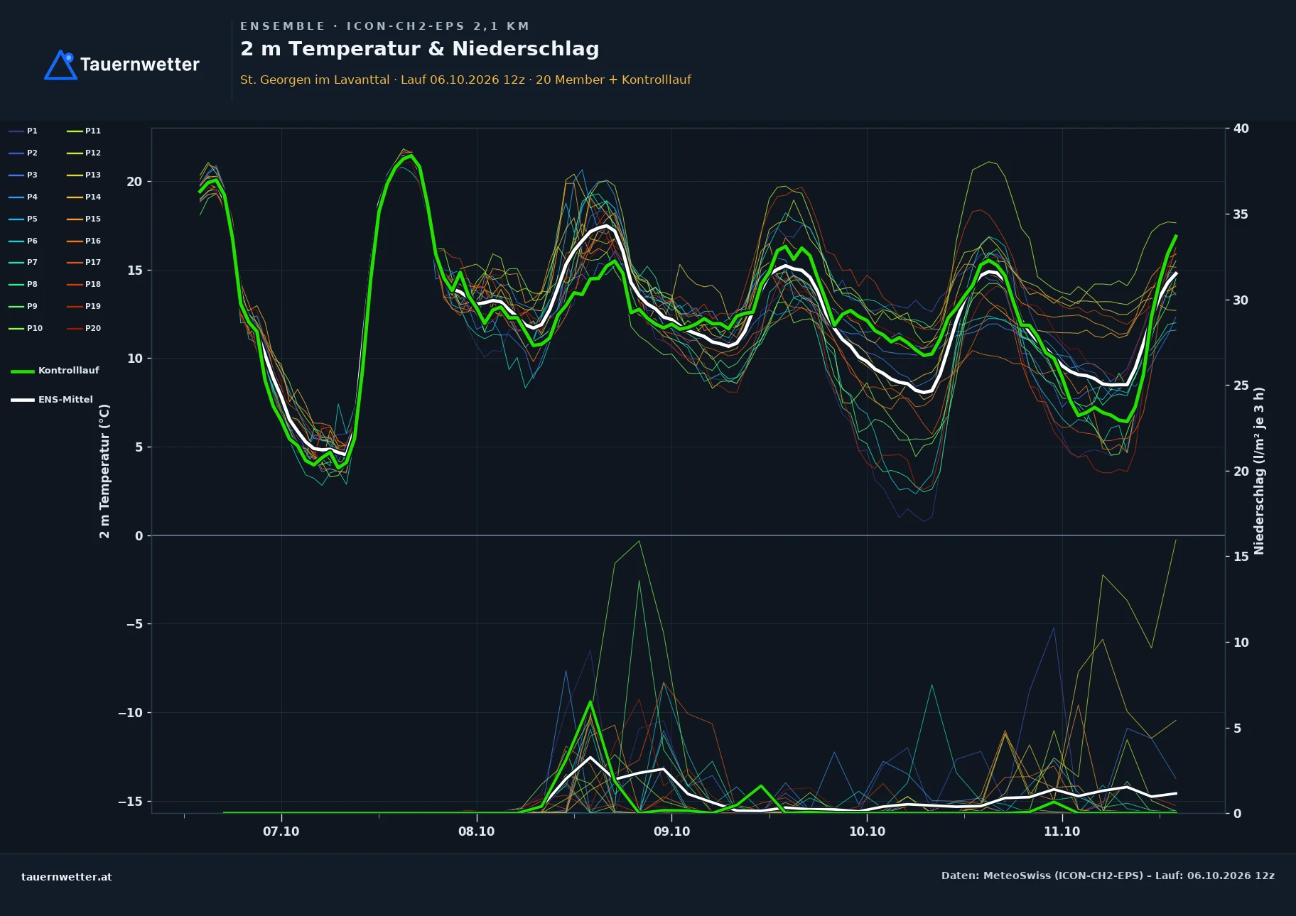Pick the P12 legend entry
Image resolution: width=1296 pixels, height=916 pixels.
[84, 153]
